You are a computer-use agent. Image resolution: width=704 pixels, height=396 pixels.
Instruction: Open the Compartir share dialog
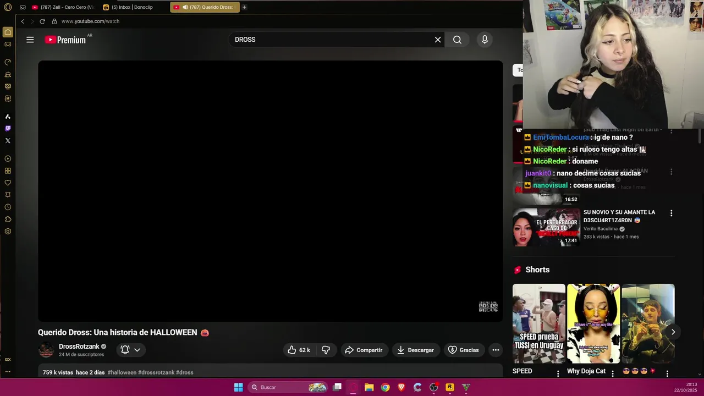(364, 350)
